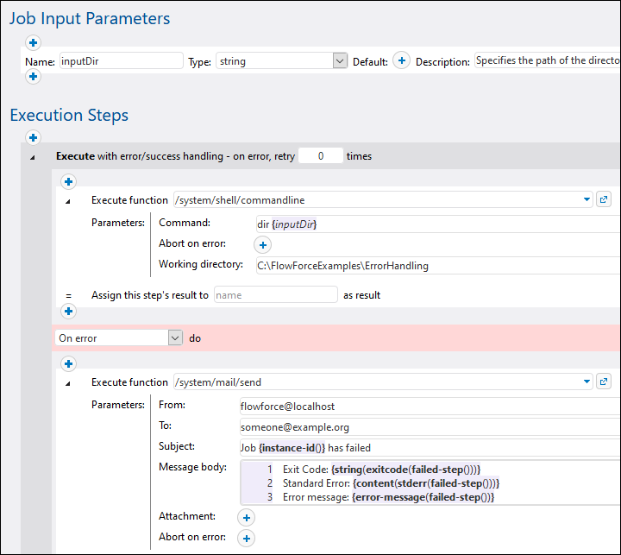Open the Type string dropdown
Screen dimensions: 621x555
click(339, 61)
